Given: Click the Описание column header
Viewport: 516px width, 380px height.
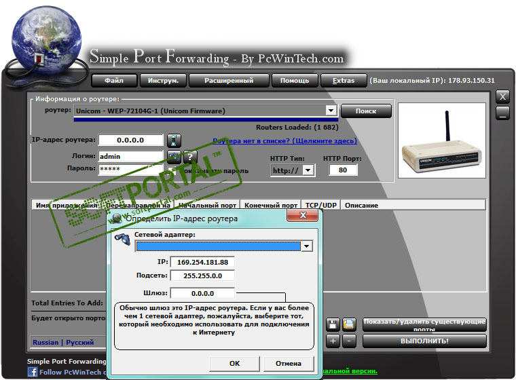Looking at the screenshot, I should [413, 205].
